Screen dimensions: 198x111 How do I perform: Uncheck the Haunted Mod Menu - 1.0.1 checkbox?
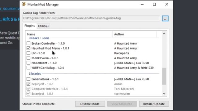pos(28,48)
